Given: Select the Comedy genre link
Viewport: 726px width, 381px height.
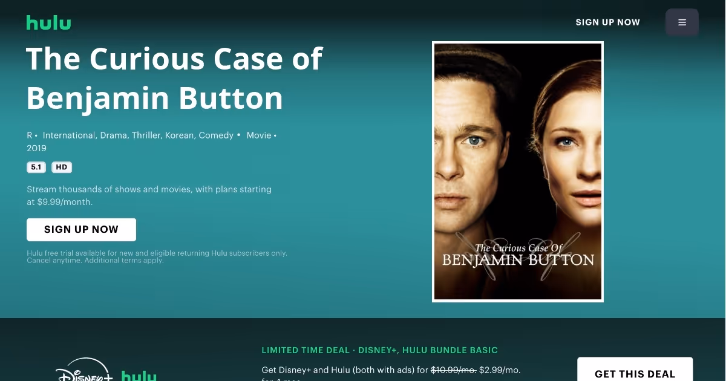Looking at the screenshot, I should pos(216,135).
